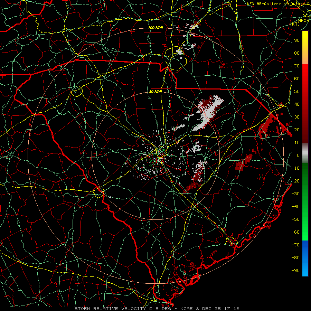Screen dimensions: 311x311
Task: Click the -20 value on velocity scale
Action: (295, 181)
